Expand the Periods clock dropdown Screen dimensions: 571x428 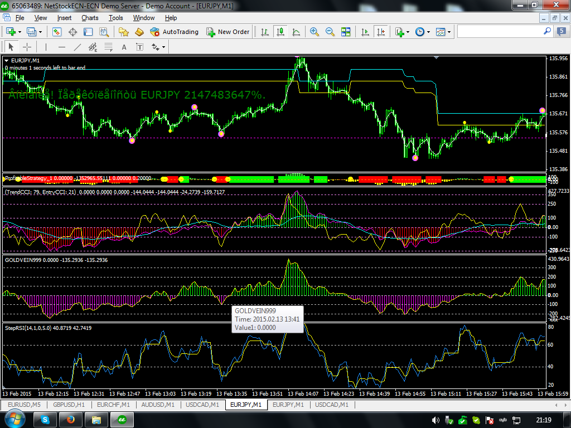(x=428, y=32)
